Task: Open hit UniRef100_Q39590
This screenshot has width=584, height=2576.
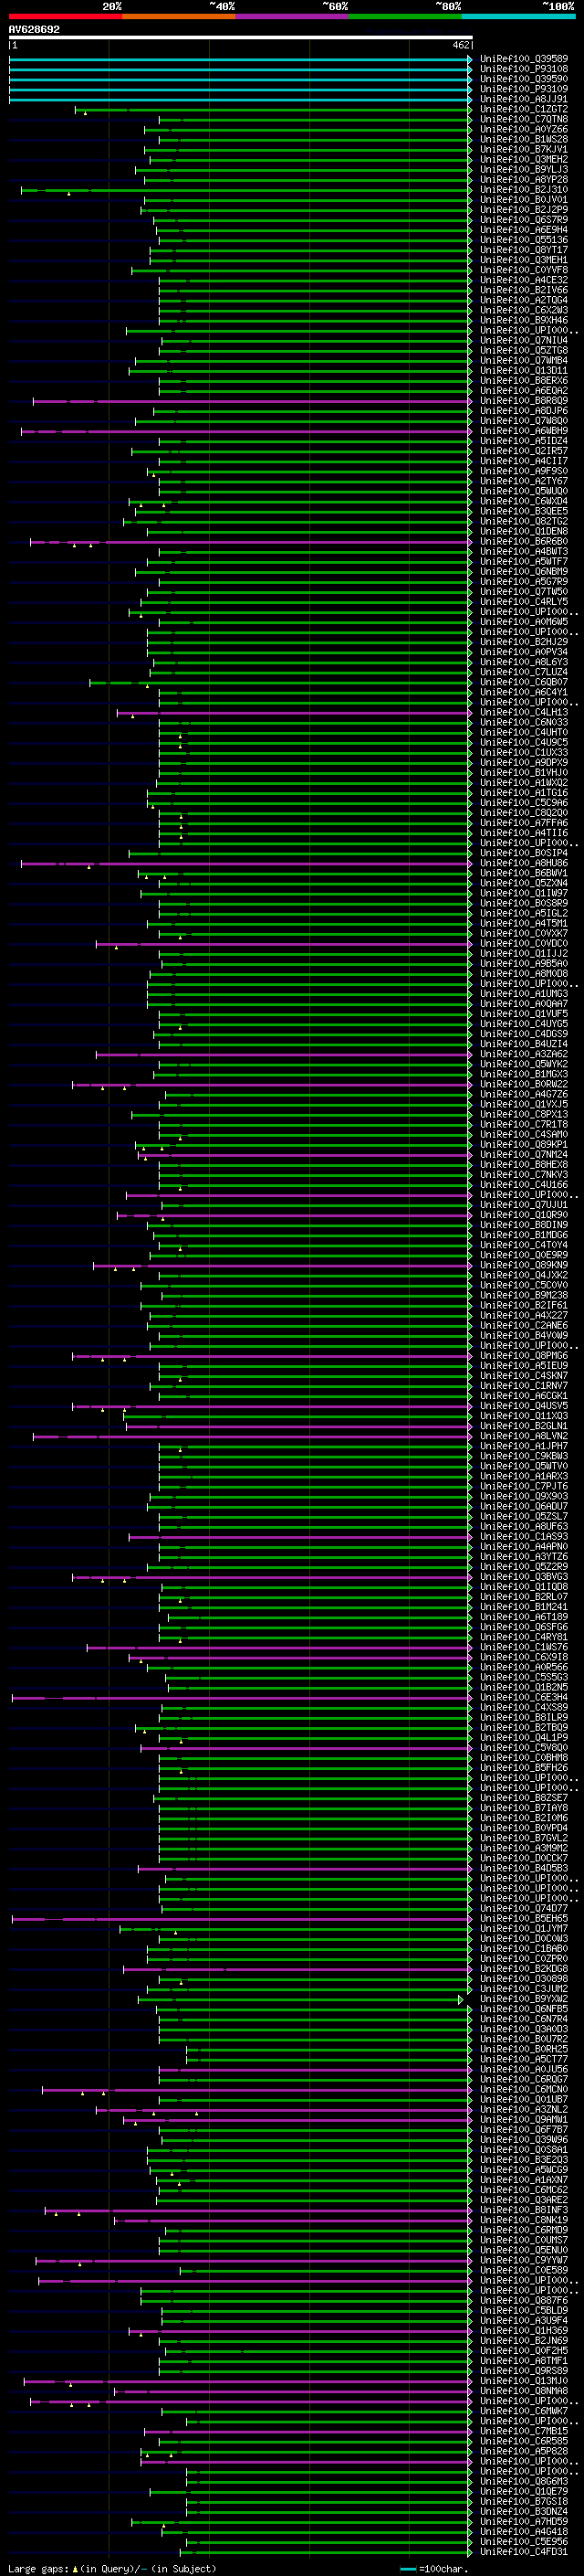Action: click(x=524, y=79)
